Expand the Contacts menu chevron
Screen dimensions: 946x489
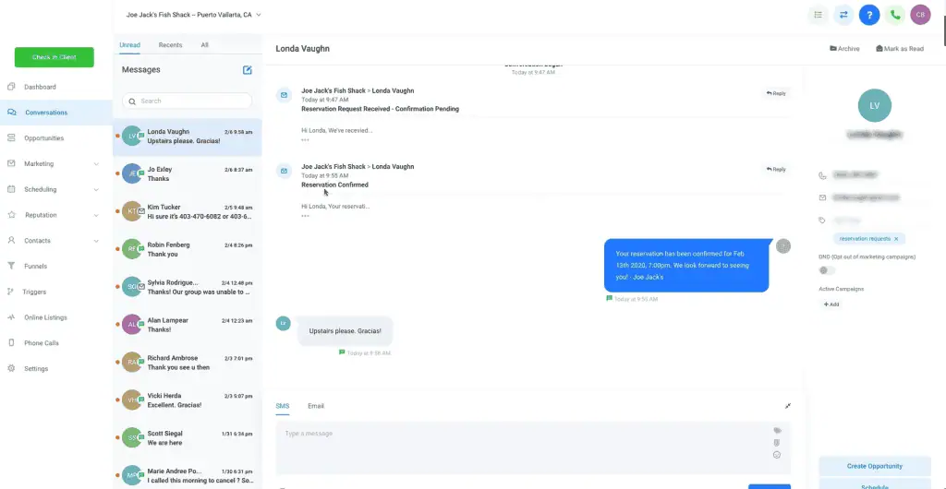coord(96,241)
